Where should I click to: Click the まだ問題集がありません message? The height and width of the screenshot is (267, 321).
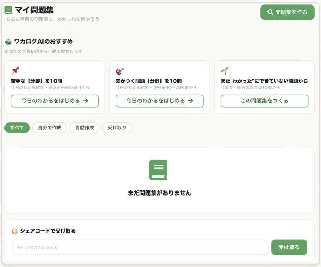tap(159, 193)
